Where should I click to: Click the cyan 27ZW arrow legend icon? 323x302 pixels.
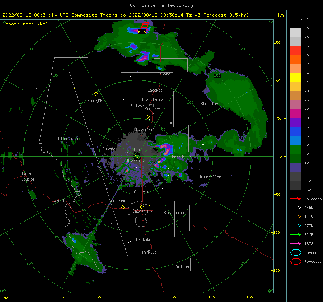296,226
